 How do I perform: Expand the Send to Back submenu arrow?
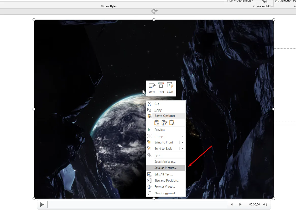[x=182, y=148]
